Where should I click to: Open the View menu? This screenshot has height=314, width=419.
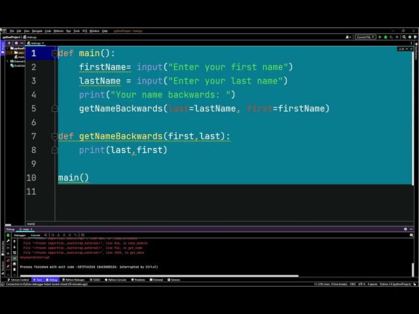click(26, 31)
